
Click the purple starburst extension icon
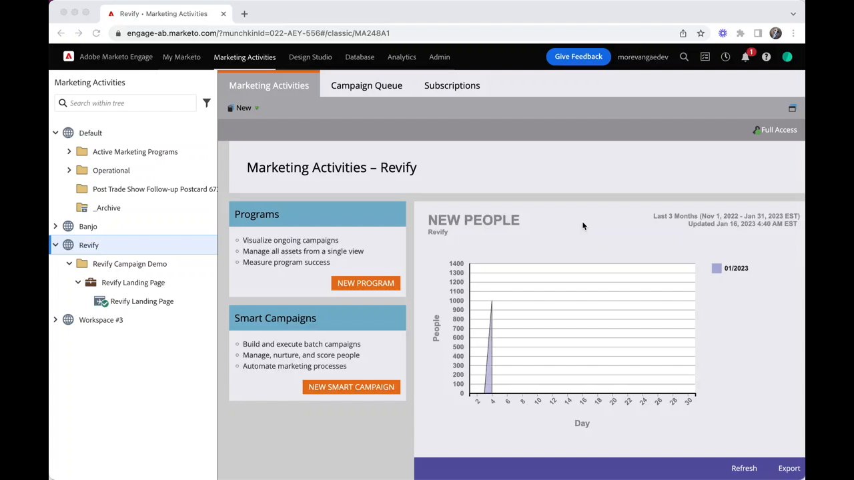(x=723, y=33)
